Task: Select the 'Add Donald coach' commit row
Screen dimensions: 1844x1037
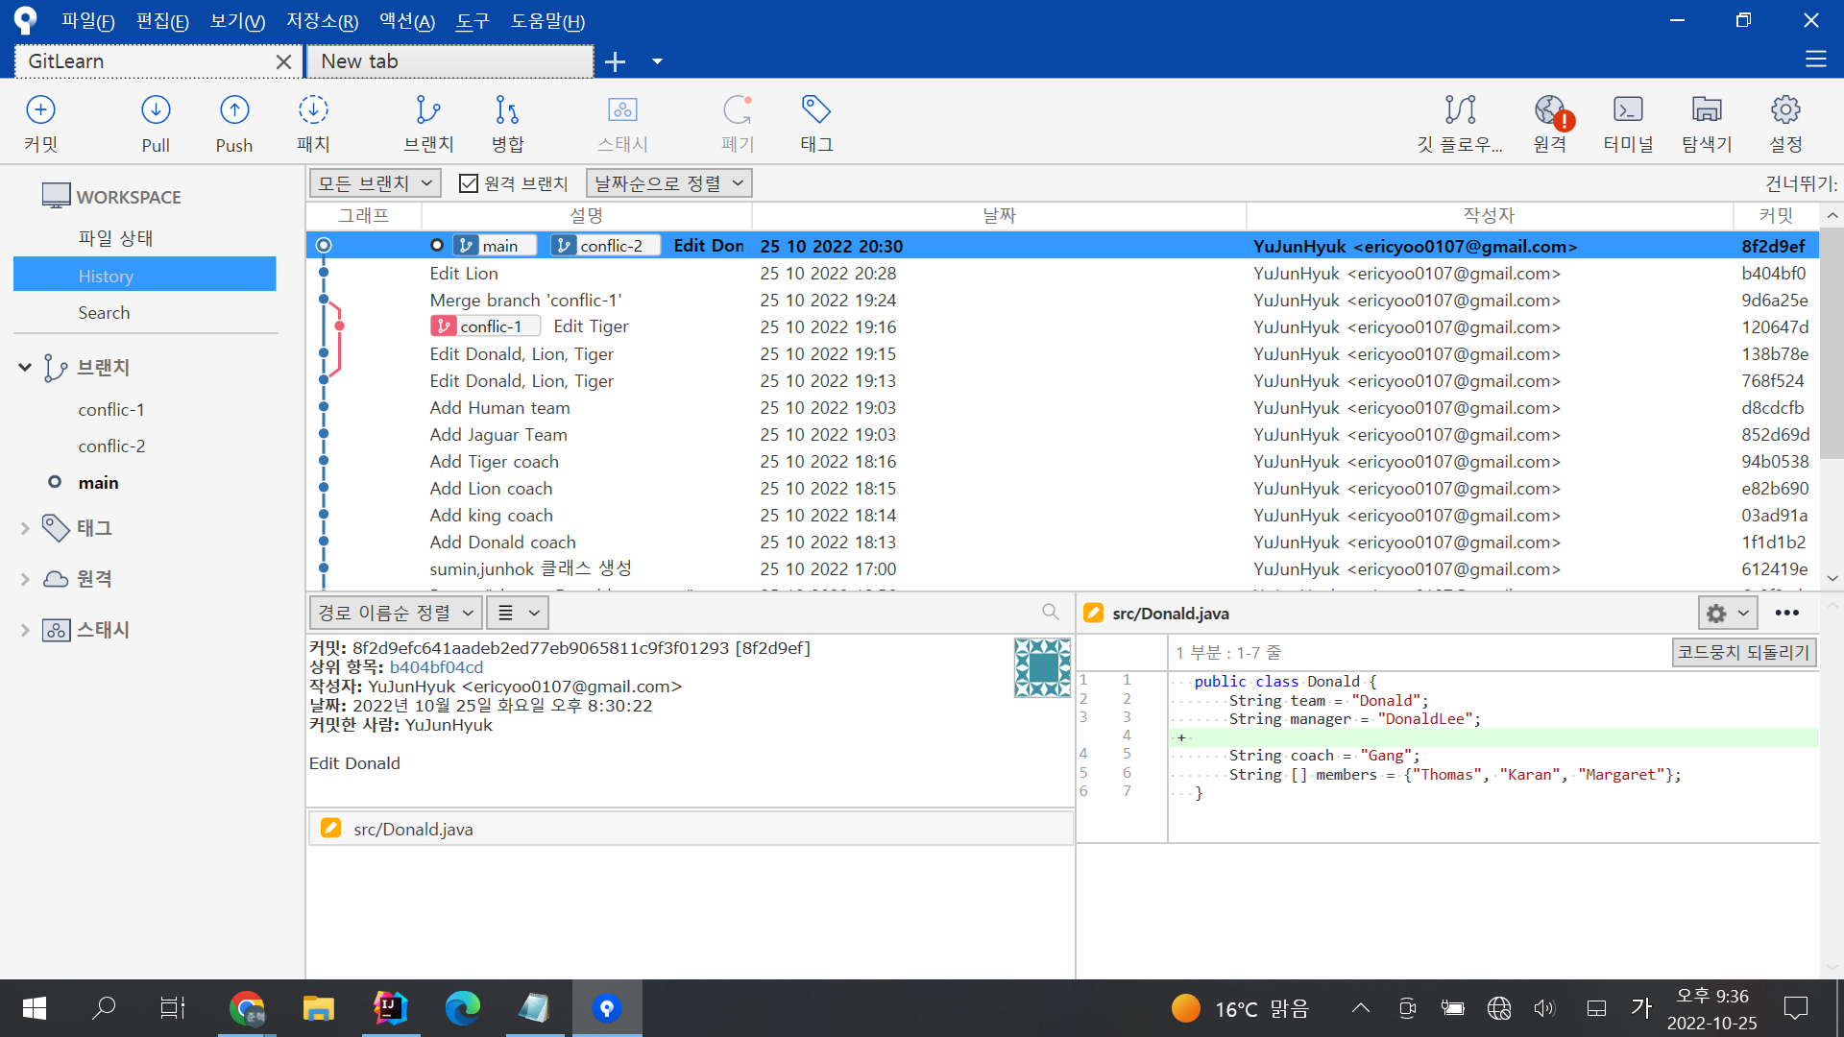Action: pyautogui.click(x=1062, y=543)
